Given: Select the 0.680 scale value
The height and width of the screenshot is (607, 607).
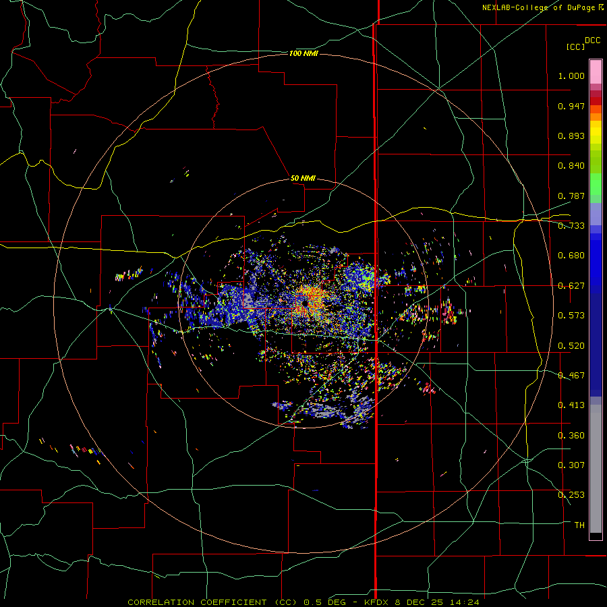Looking at the screenshot, I should pyautogui.click(x=571, y=256).
